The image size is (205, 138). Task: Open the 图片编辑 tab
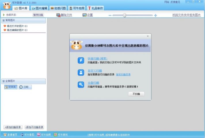click(39, 8)
